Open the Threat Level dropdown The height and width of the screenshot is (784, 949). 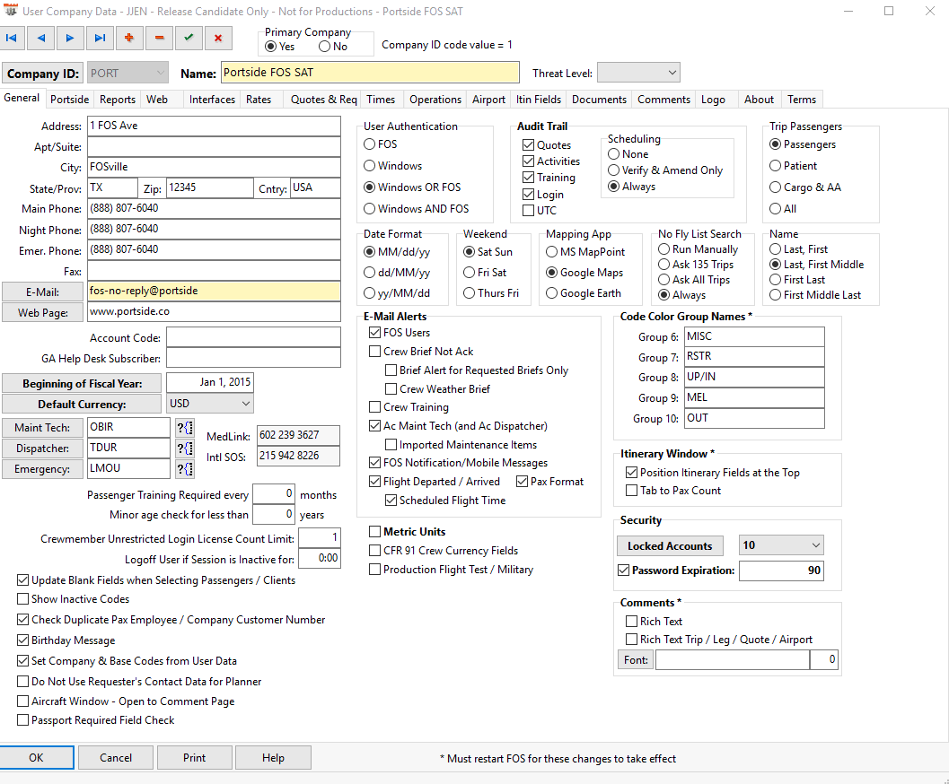pyautogui.click(x=637, y=73)
